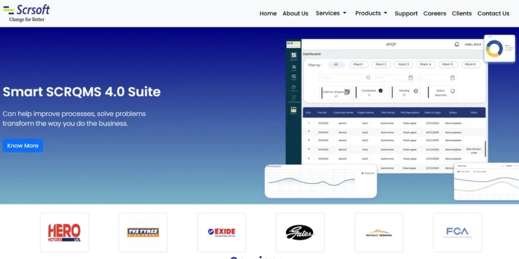Click the TVS Tyres client logo

tap(143, 232)
